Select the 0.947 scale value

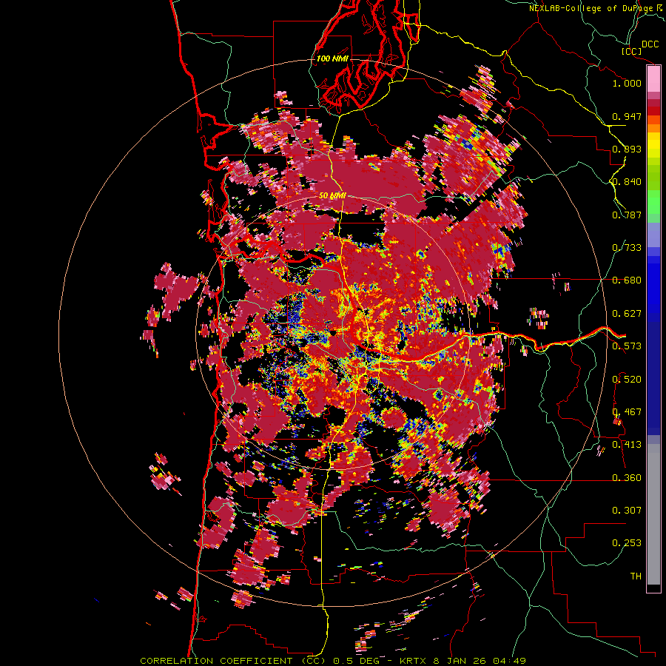[x=627, y=116]
